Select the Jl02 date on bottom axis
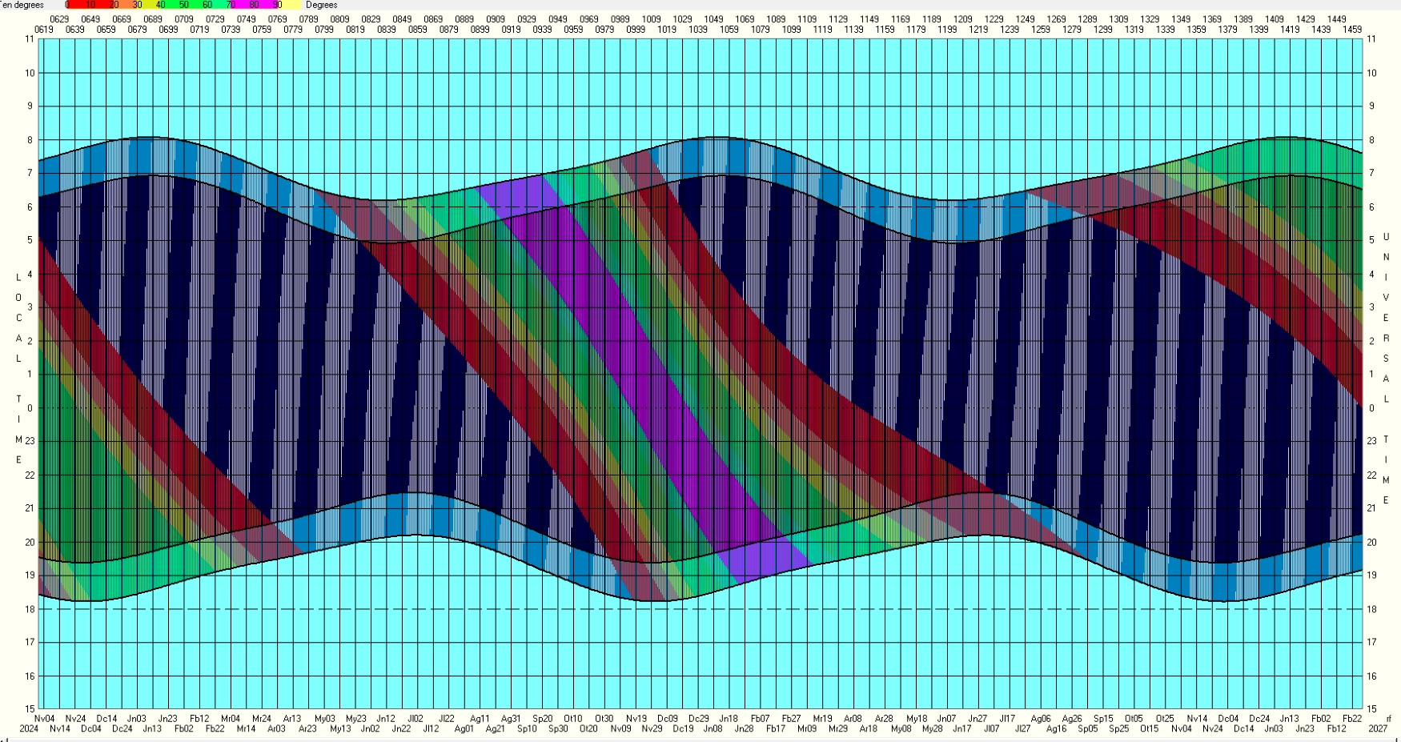This screenshot has height=742, width=1401. click(x=415, y=719)
